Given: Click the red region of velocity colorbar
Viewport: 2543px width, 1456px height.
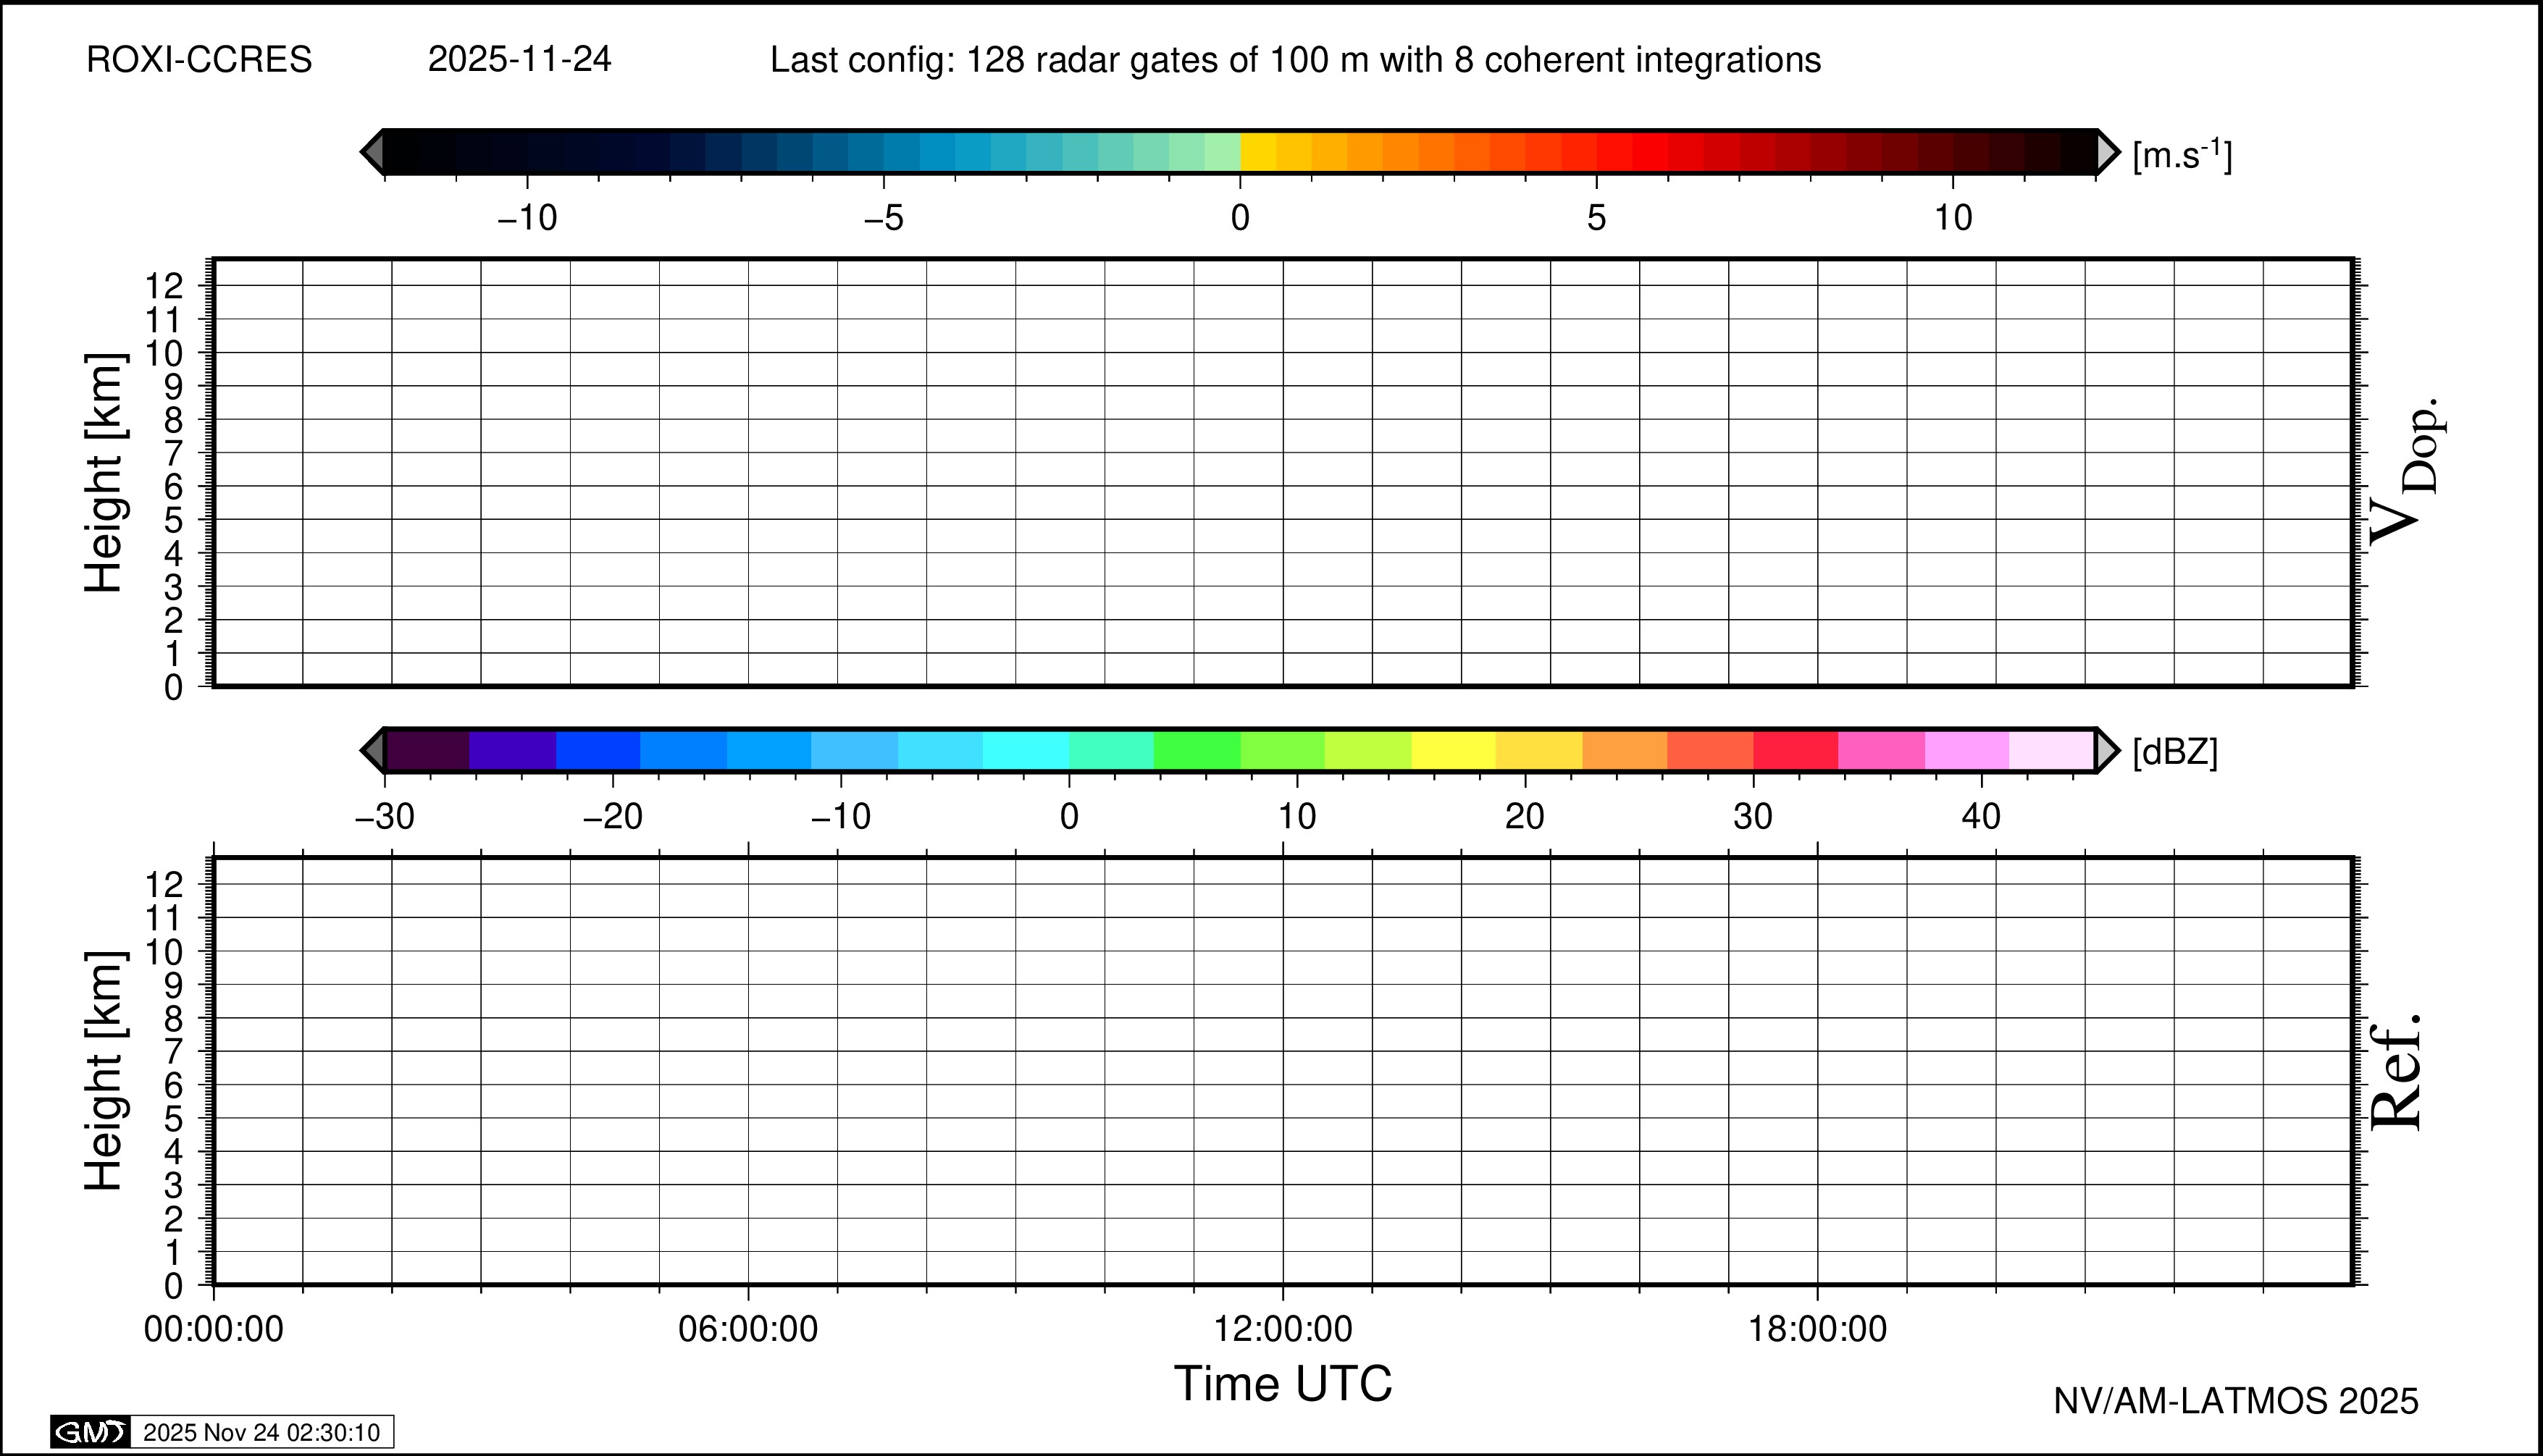Looking at the screenshot, I should [x=1651, y=152].
